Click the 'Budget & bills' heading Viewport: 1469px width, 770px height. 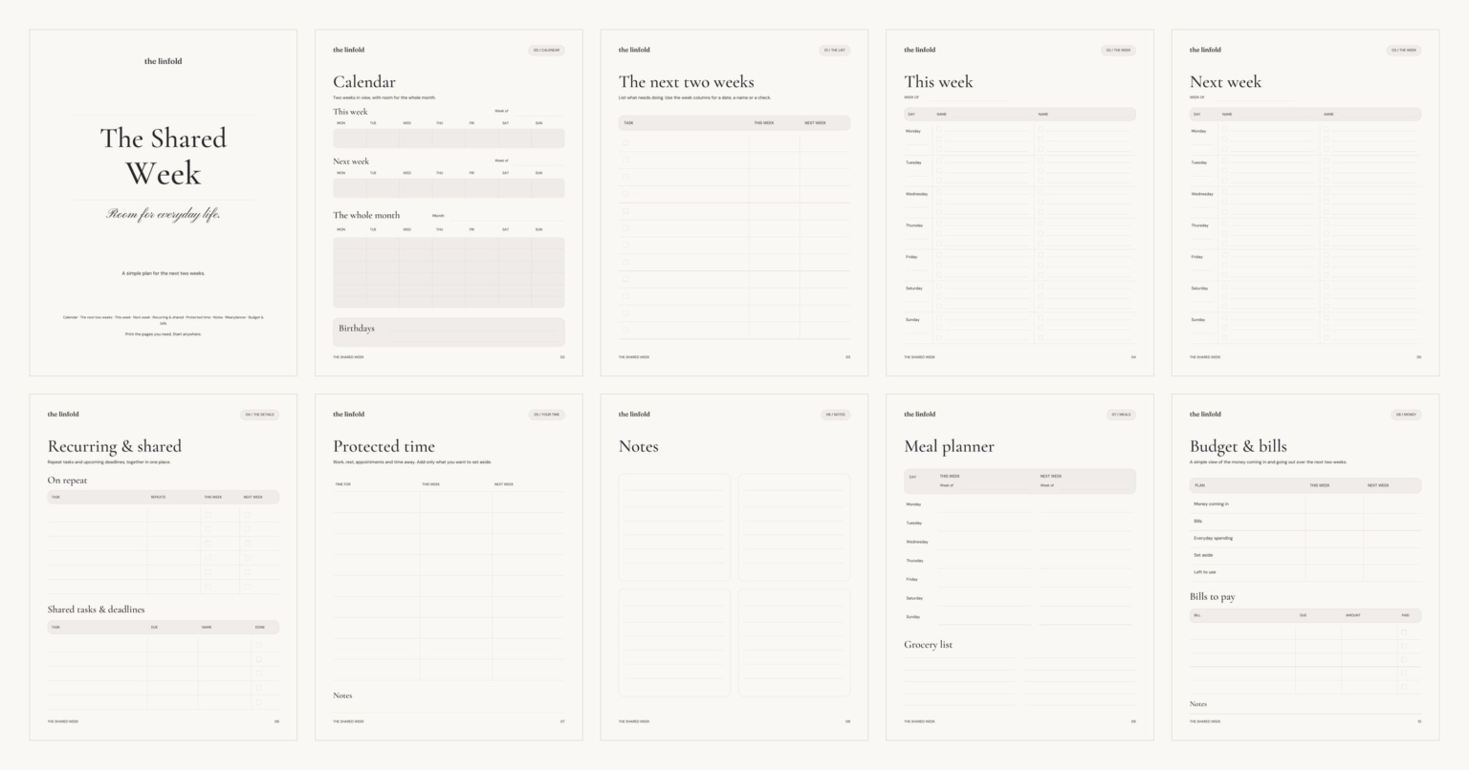click(x=1239, y=446)
